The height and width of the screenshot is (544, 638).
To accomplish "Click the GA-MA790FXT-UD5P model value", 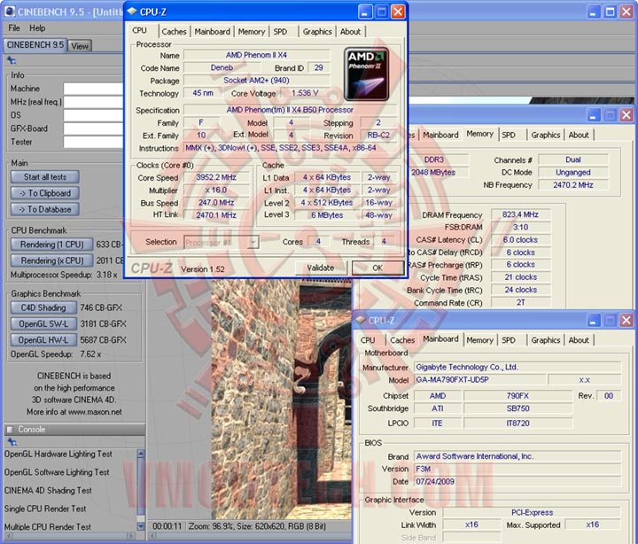I will coord(479,379).
